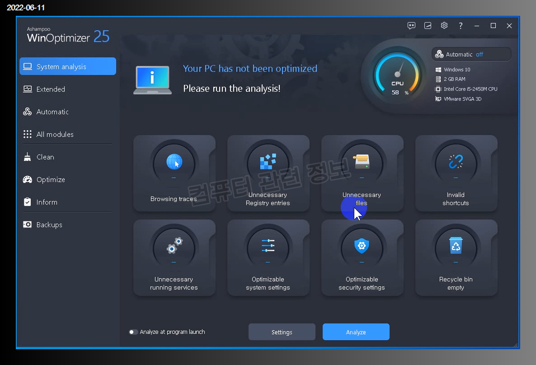Click Optimizable security settings label
The height and width of the screenshot is (365, 536).
362,283
